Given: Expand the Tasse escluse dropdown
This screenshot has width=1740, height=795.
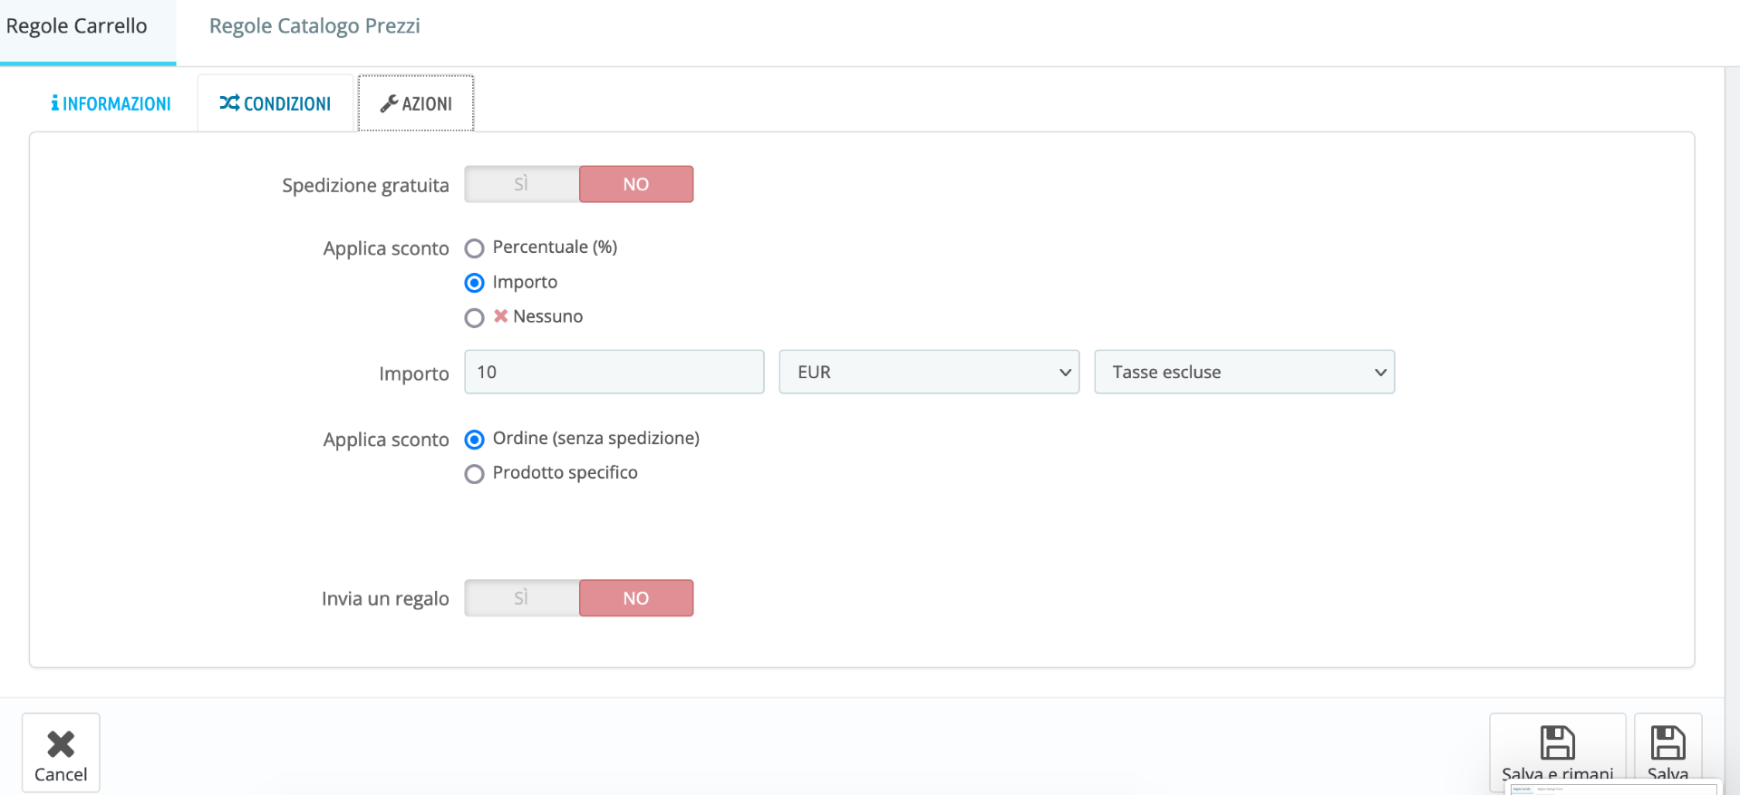Looking at the screenshot, I should pos(1243,373).
